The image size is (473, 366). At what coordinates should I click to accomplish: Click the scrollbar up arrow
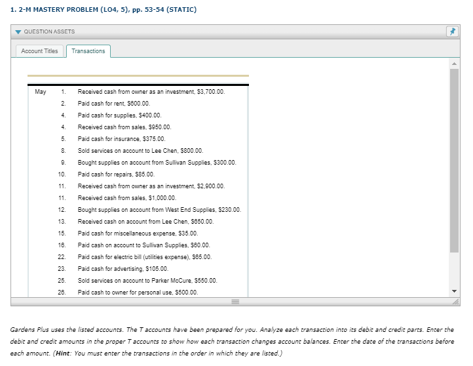click(454, 64)
